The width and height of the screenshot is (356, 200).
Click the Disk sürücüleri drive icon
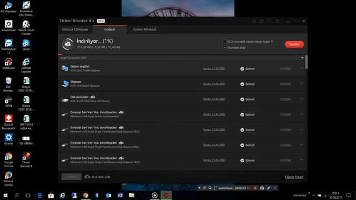(65, 100)
